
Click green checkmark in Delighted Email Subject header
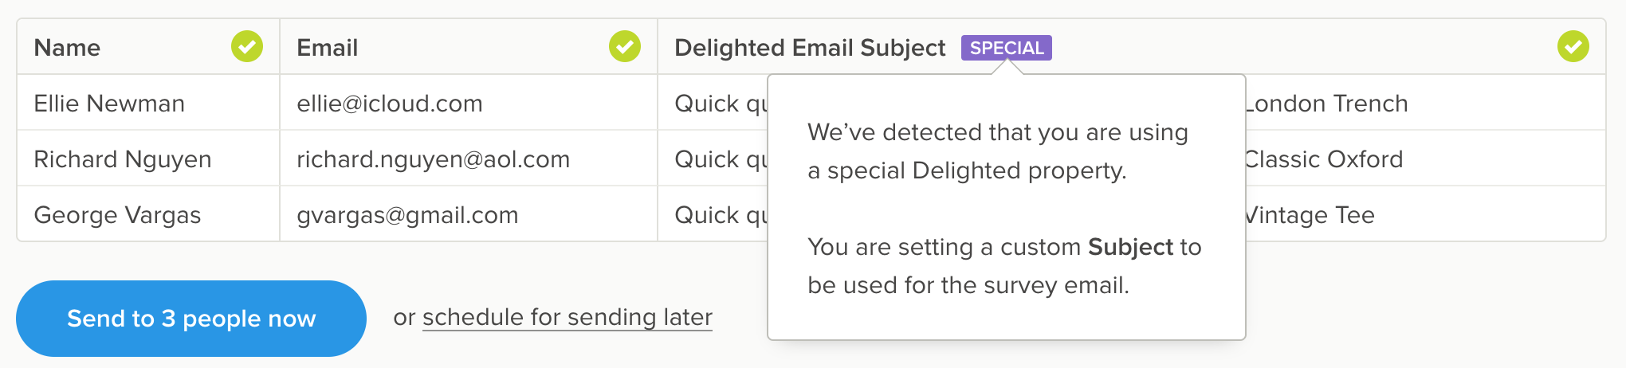1573,47
